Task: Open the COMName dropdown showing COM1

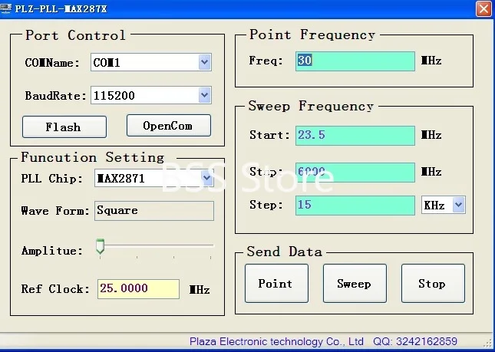Action: (151, 62)
